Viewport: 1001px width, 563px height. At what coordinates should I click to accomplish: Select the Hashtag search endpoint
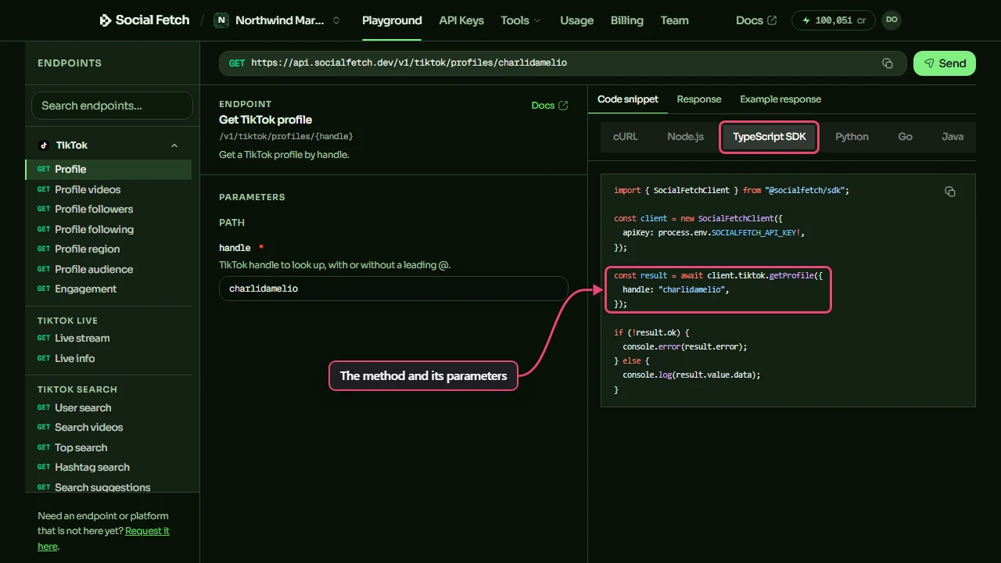point(109,467)
